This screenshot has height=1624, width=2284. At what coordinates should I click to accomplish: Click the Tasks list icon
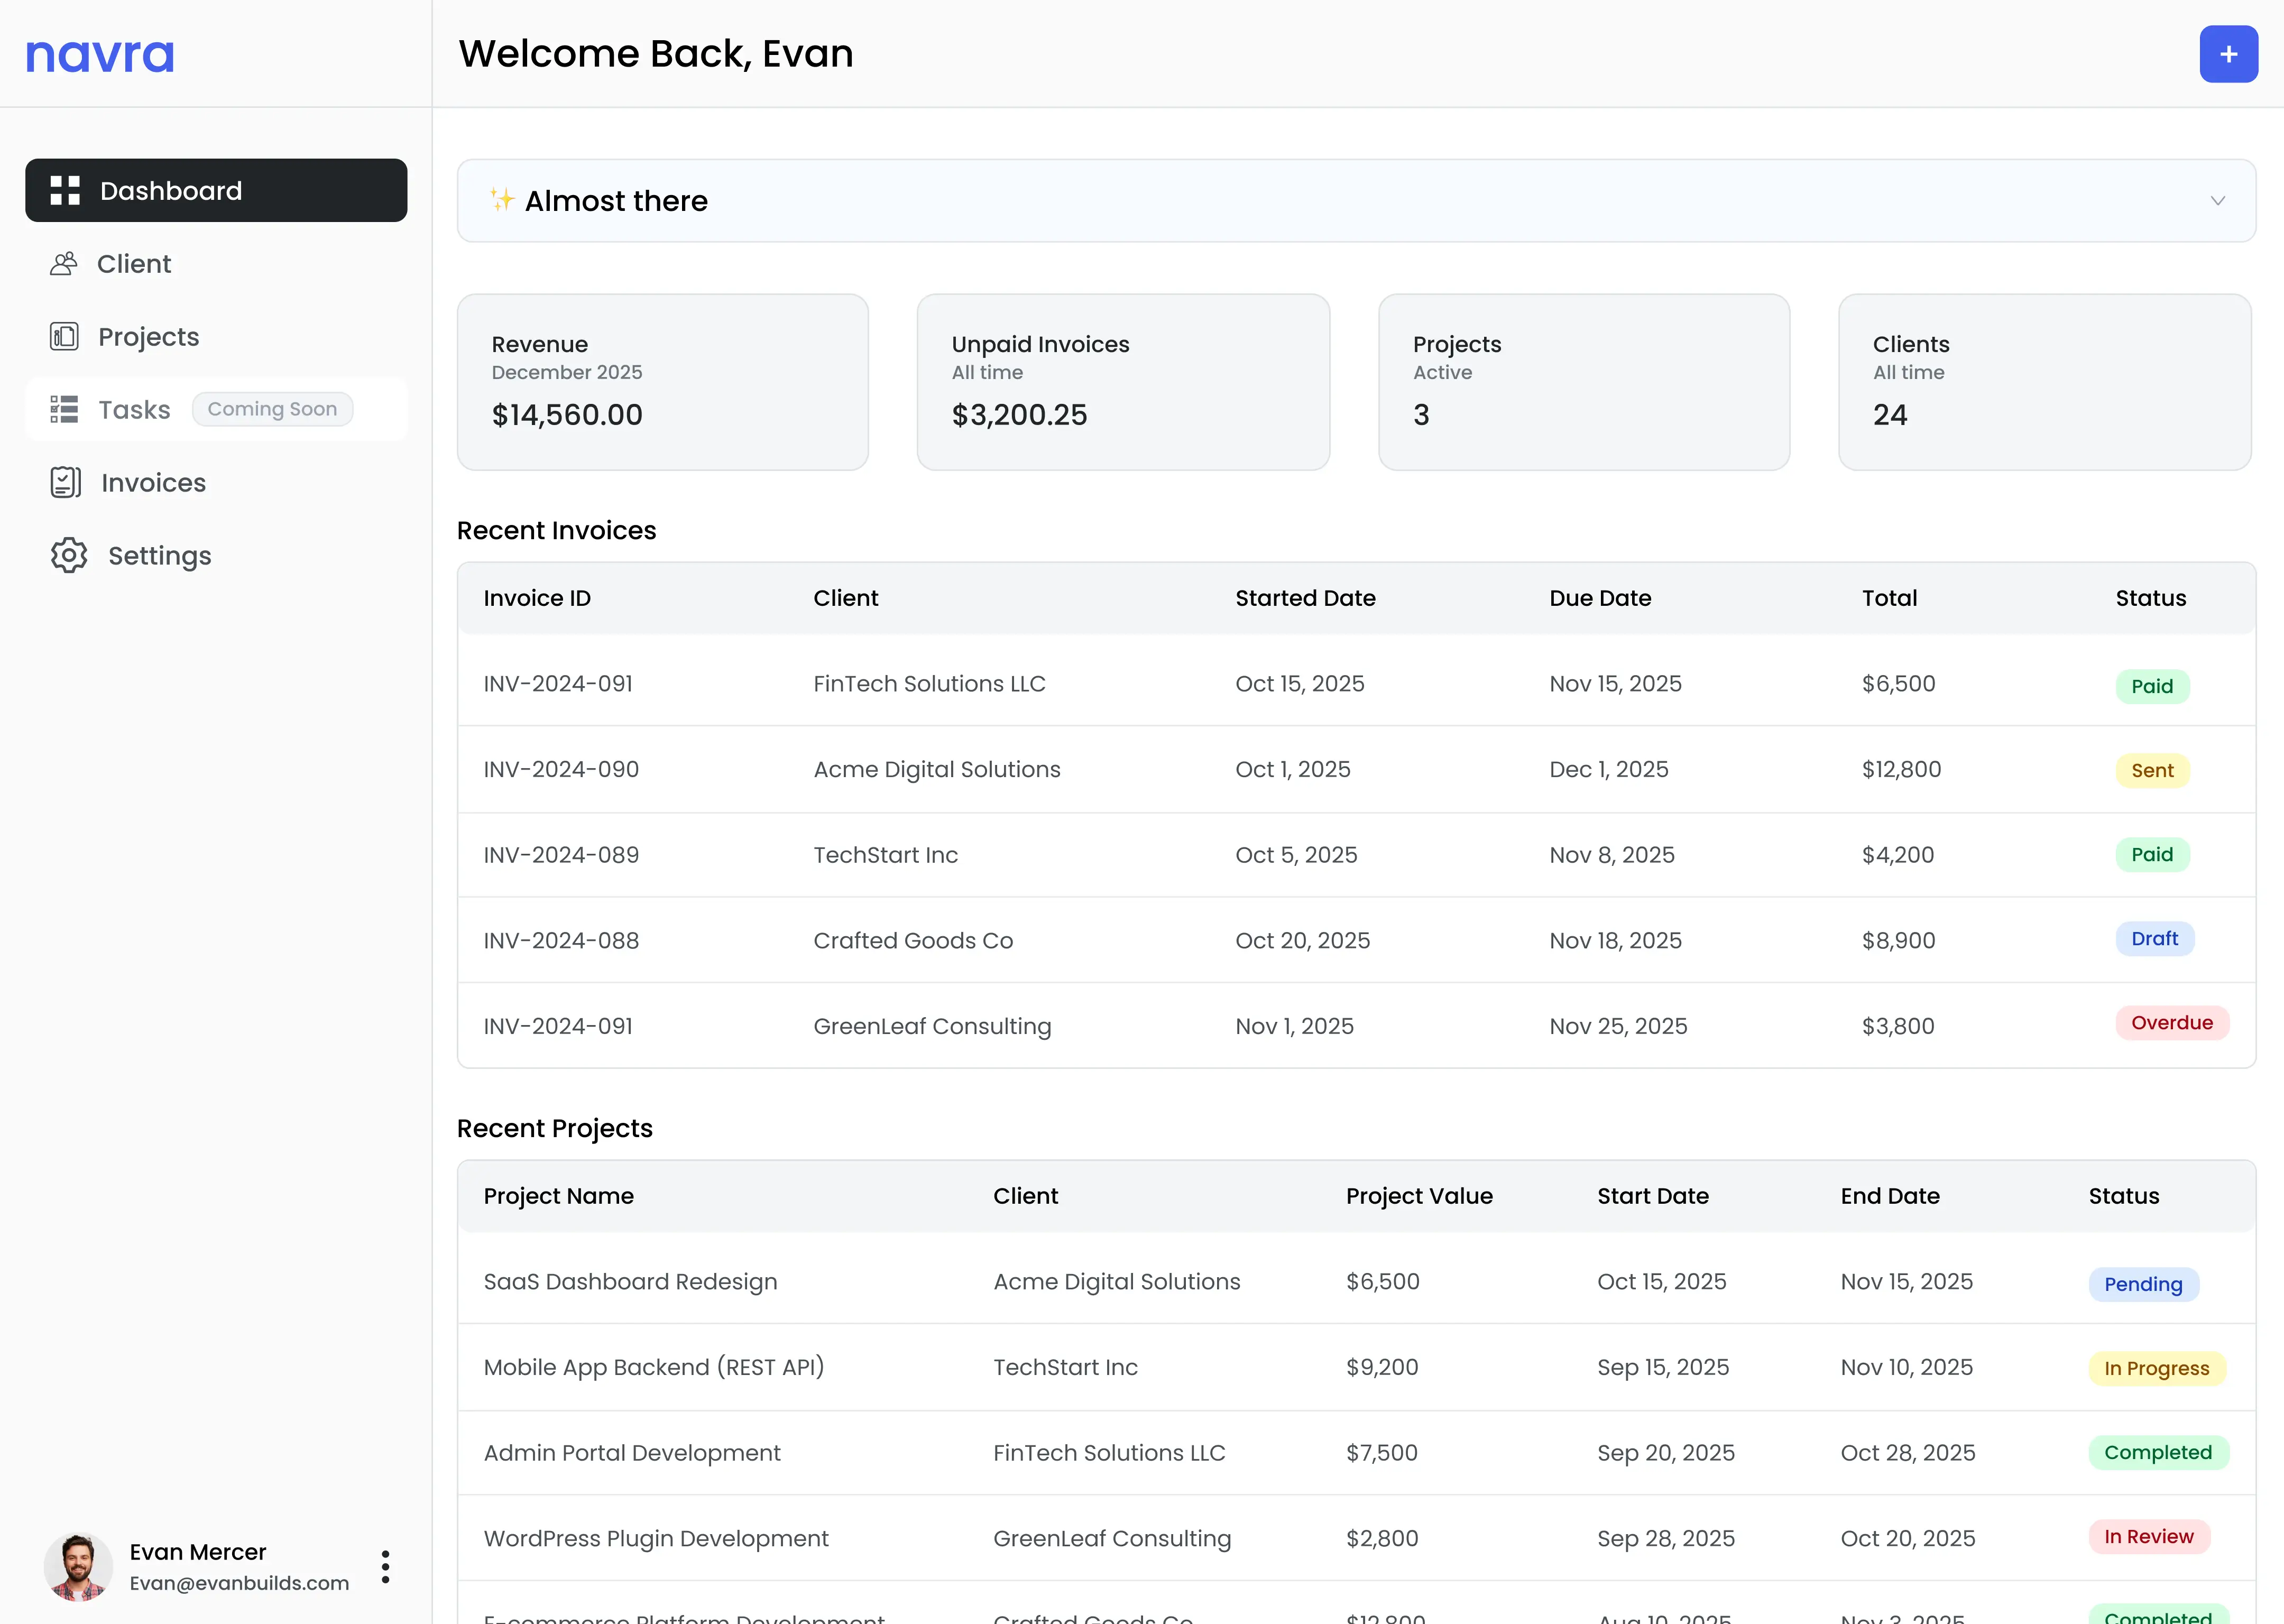63,409
